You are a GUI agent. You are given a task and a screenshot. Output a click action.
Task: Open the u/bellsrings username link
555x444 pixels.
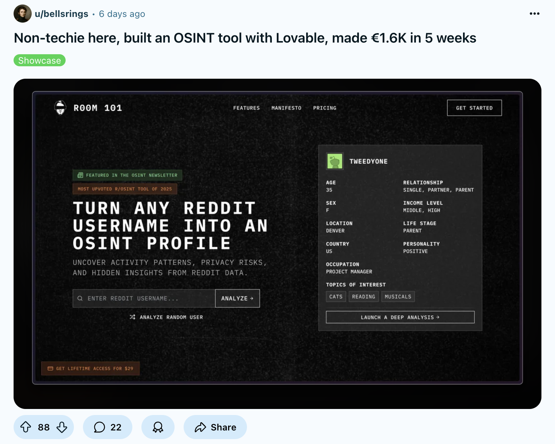pos(61,14)
